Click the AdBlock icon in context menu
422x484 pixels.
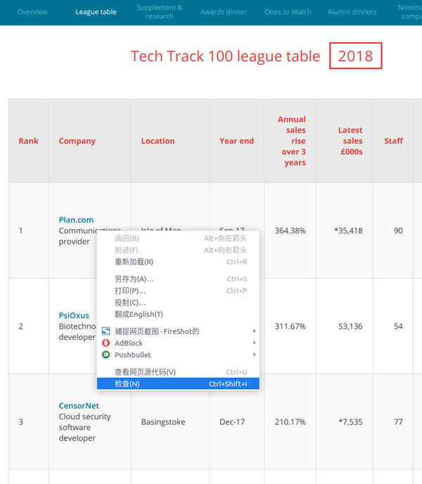click(105, 343)
